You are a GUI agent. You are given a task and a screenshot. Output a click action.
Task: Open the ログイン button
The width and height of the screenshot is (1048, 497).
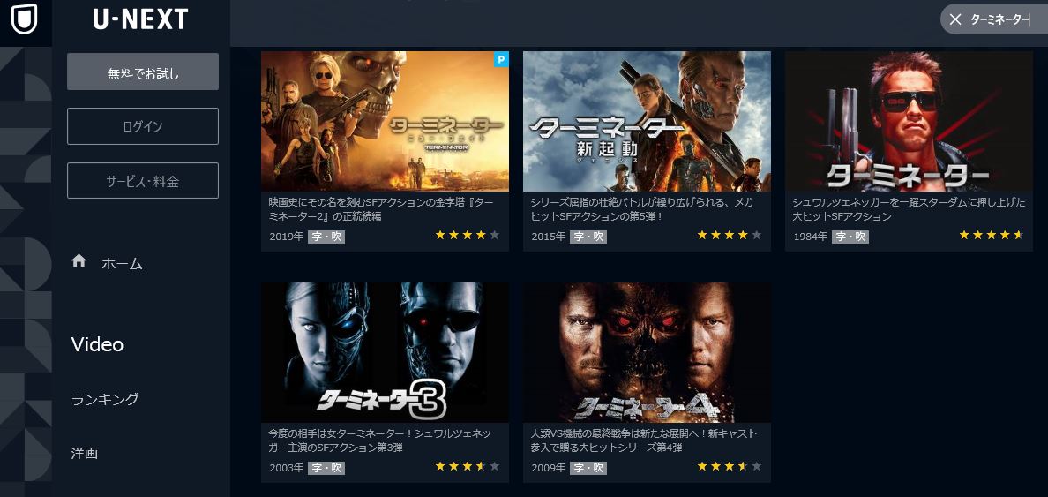(x=143, y=126)
